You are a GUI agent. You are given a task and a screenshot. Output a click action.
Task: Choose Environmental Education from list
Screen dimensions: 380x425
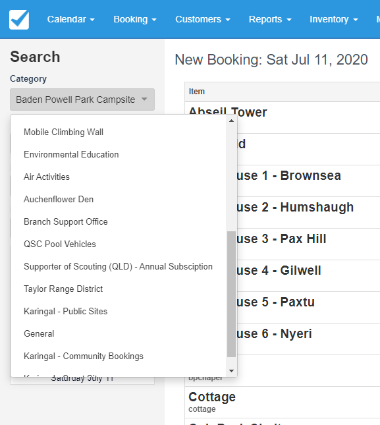pyautogui.click(x=119, y=154)
